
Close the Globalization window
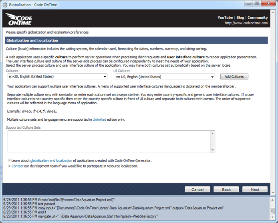(x=268, y=4)
